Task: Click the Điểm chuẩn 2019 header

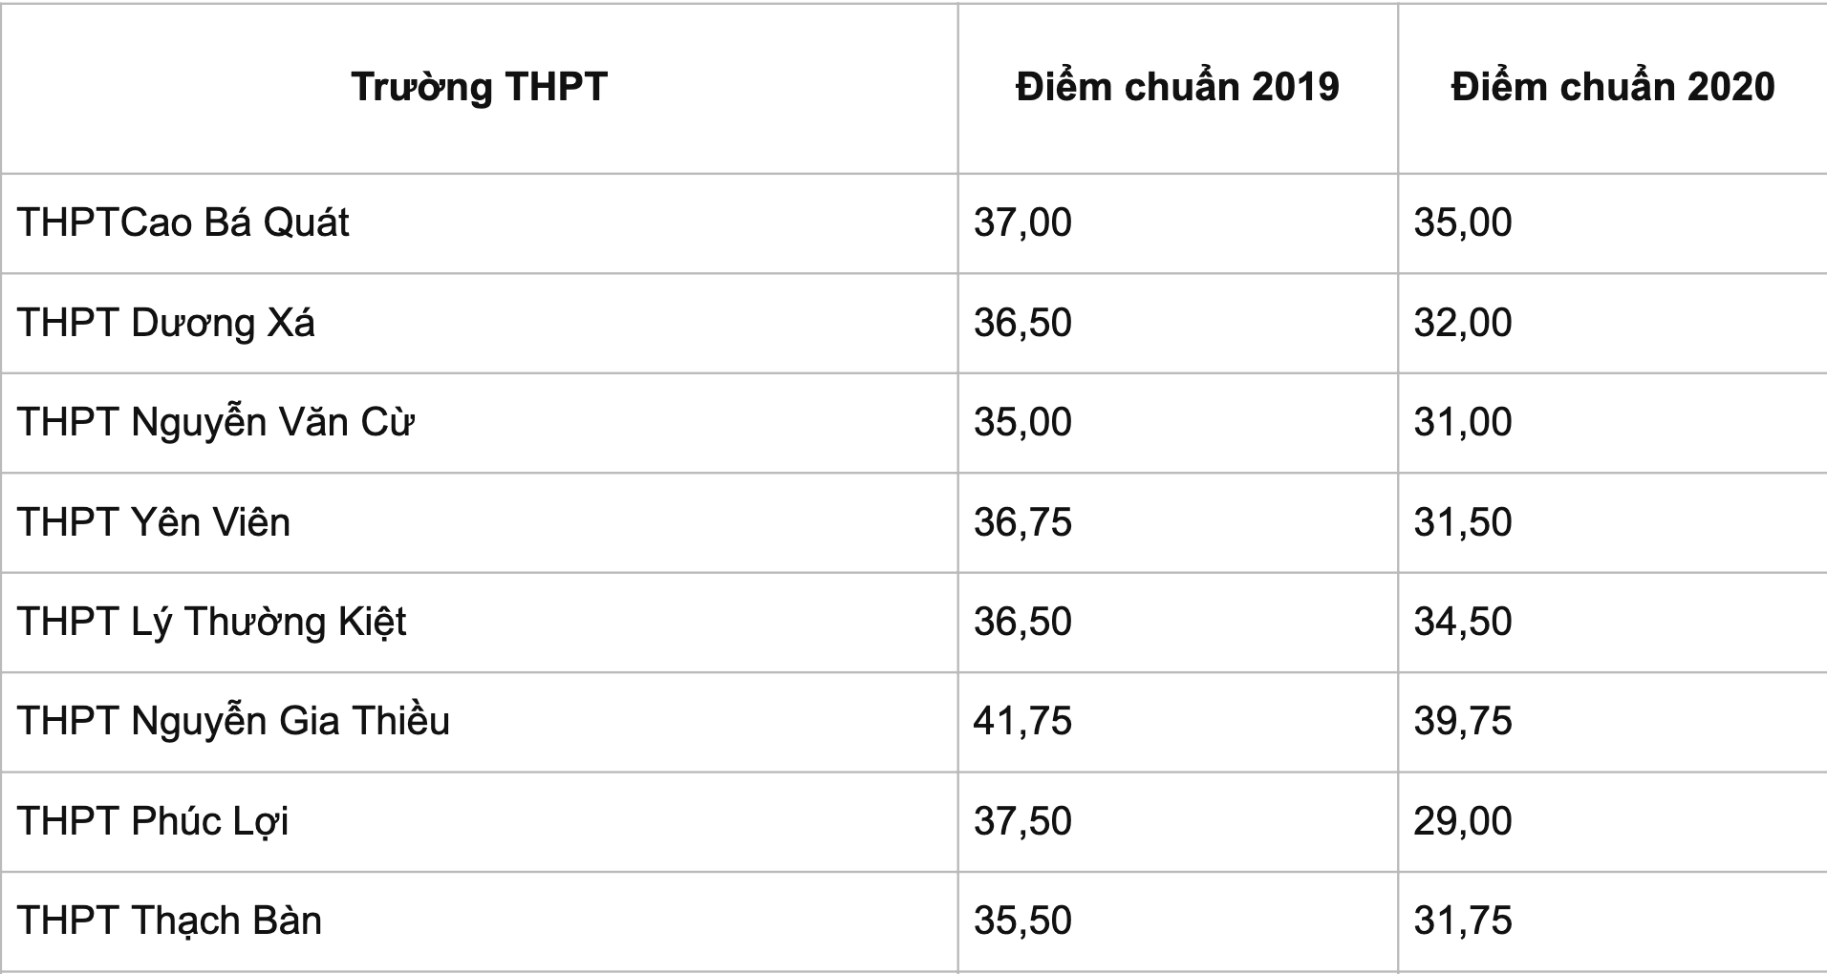Action: click(x=1177, y=87)
